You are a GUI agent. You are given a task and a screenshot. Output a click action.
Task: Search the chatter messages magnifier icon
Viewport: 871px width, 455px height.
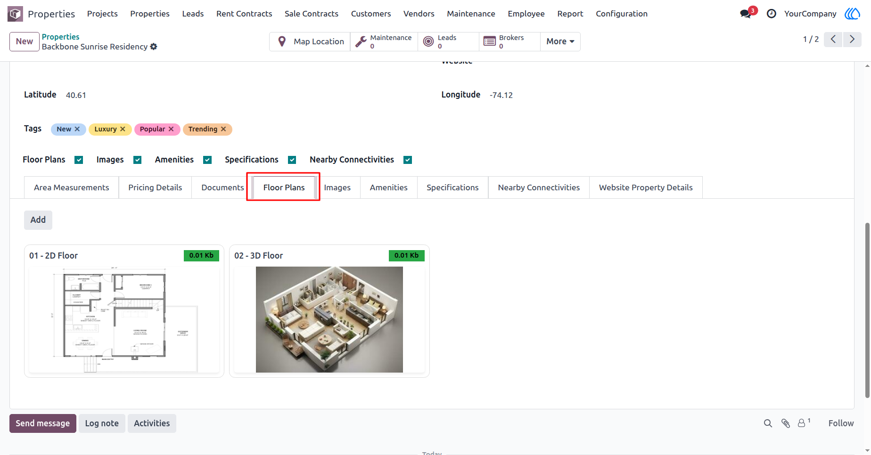(x=768, y=423)
